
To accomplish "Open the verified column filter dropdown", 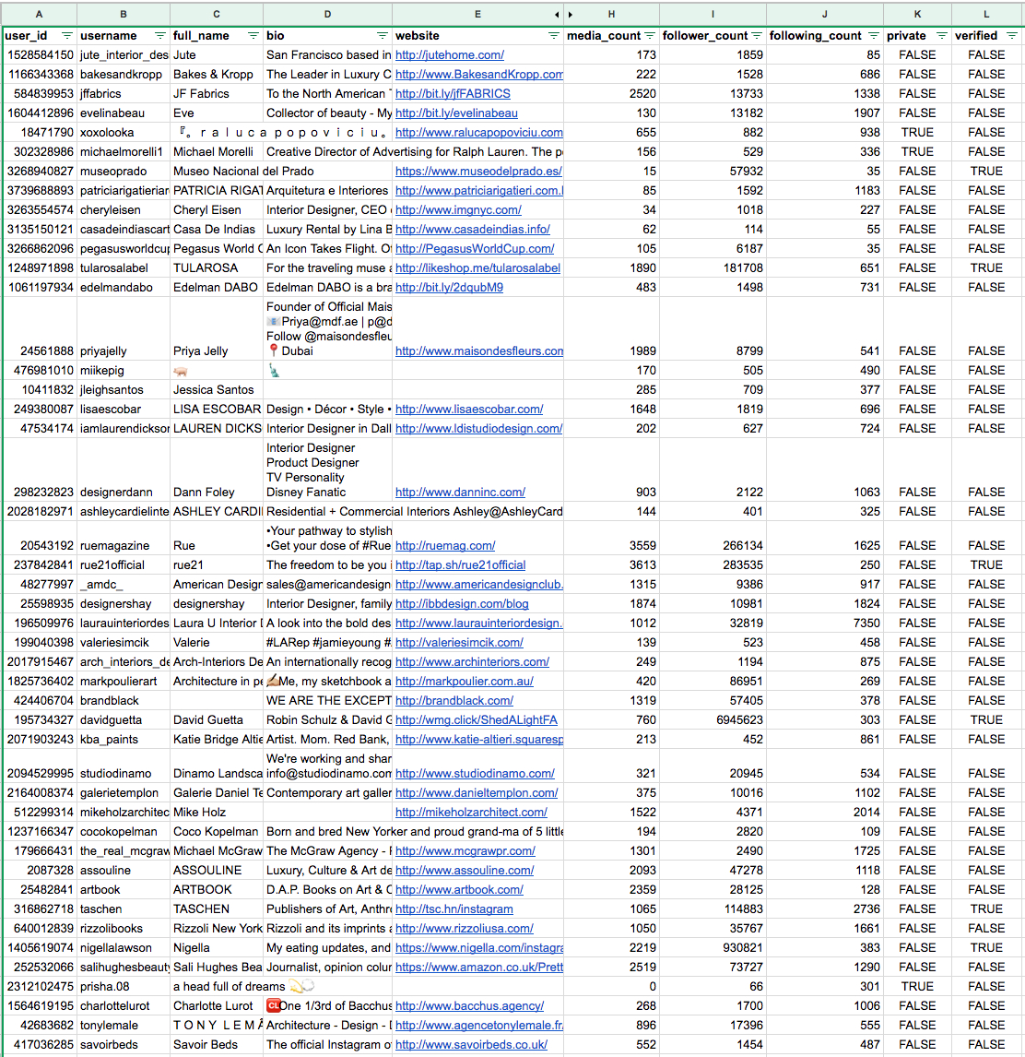I will coord(1011,36).
